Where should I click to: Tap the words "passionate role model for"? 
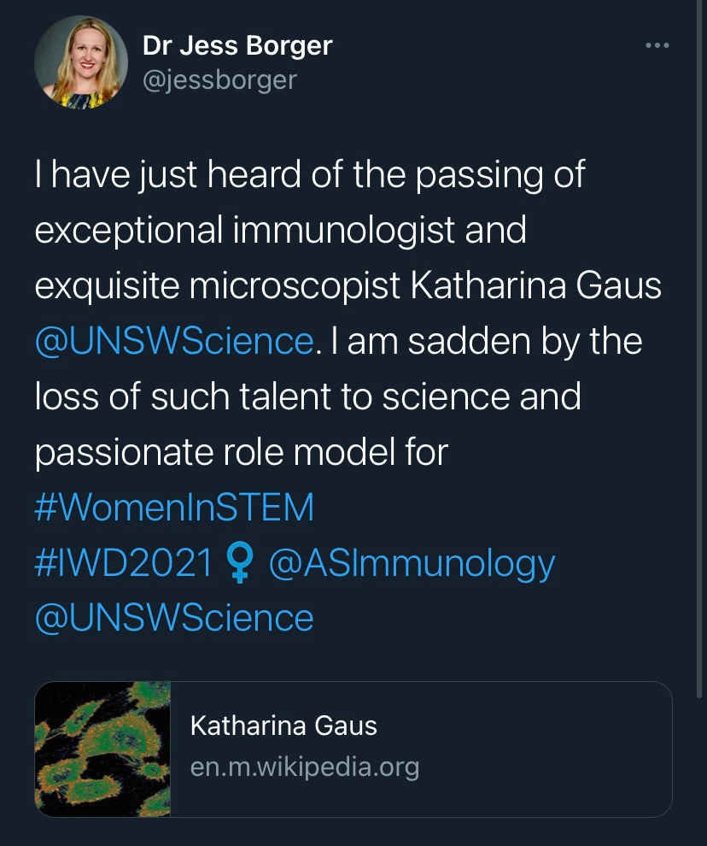(x=242, y=453)
